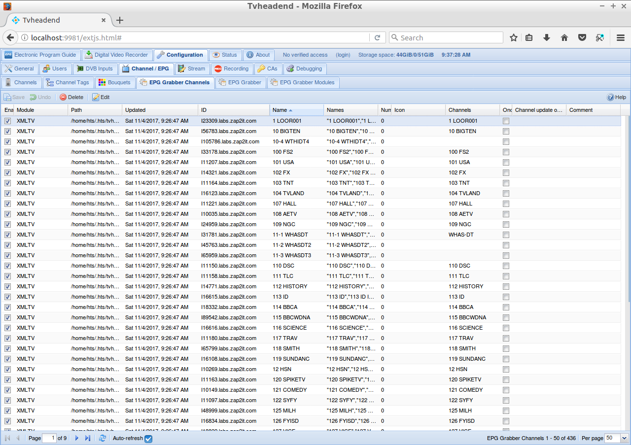Click inside the page number field

(49, 438)
